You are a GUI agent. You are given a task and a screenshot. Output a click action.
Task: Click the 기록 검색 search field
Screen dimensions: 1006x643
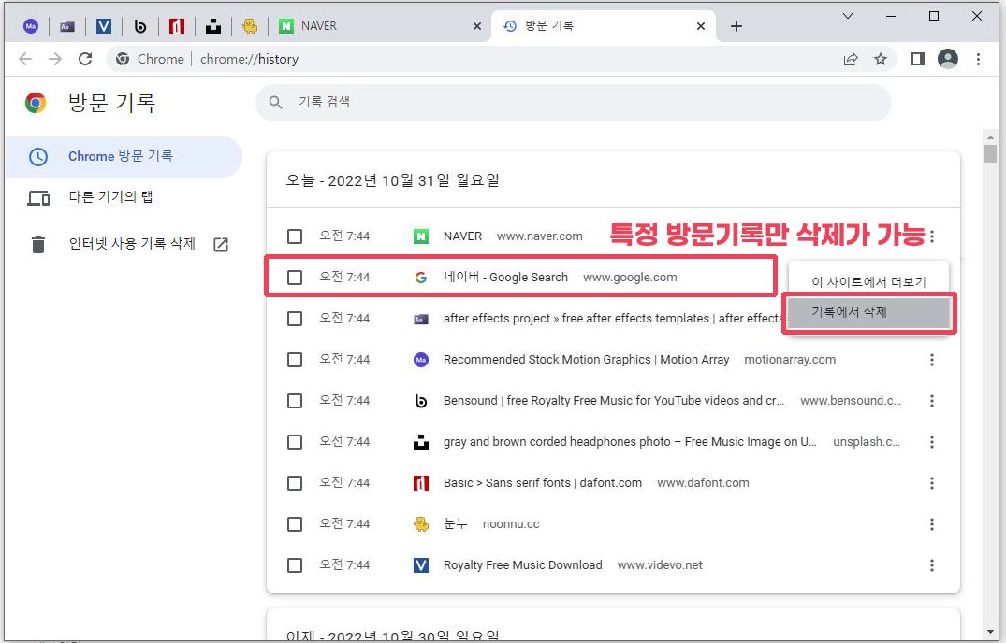click(x=574, y=102)
